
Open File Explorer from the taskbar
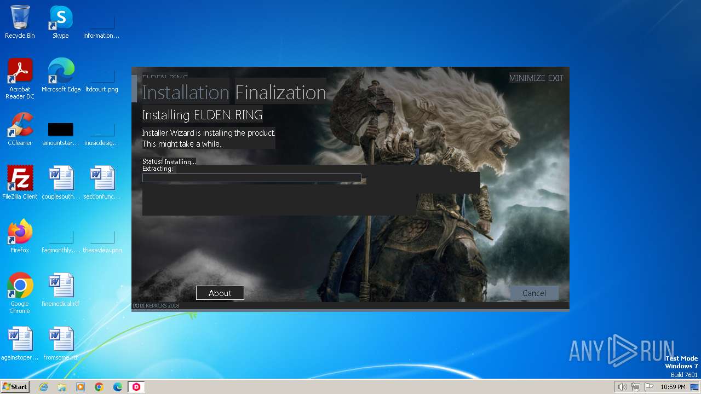point(62,387)
